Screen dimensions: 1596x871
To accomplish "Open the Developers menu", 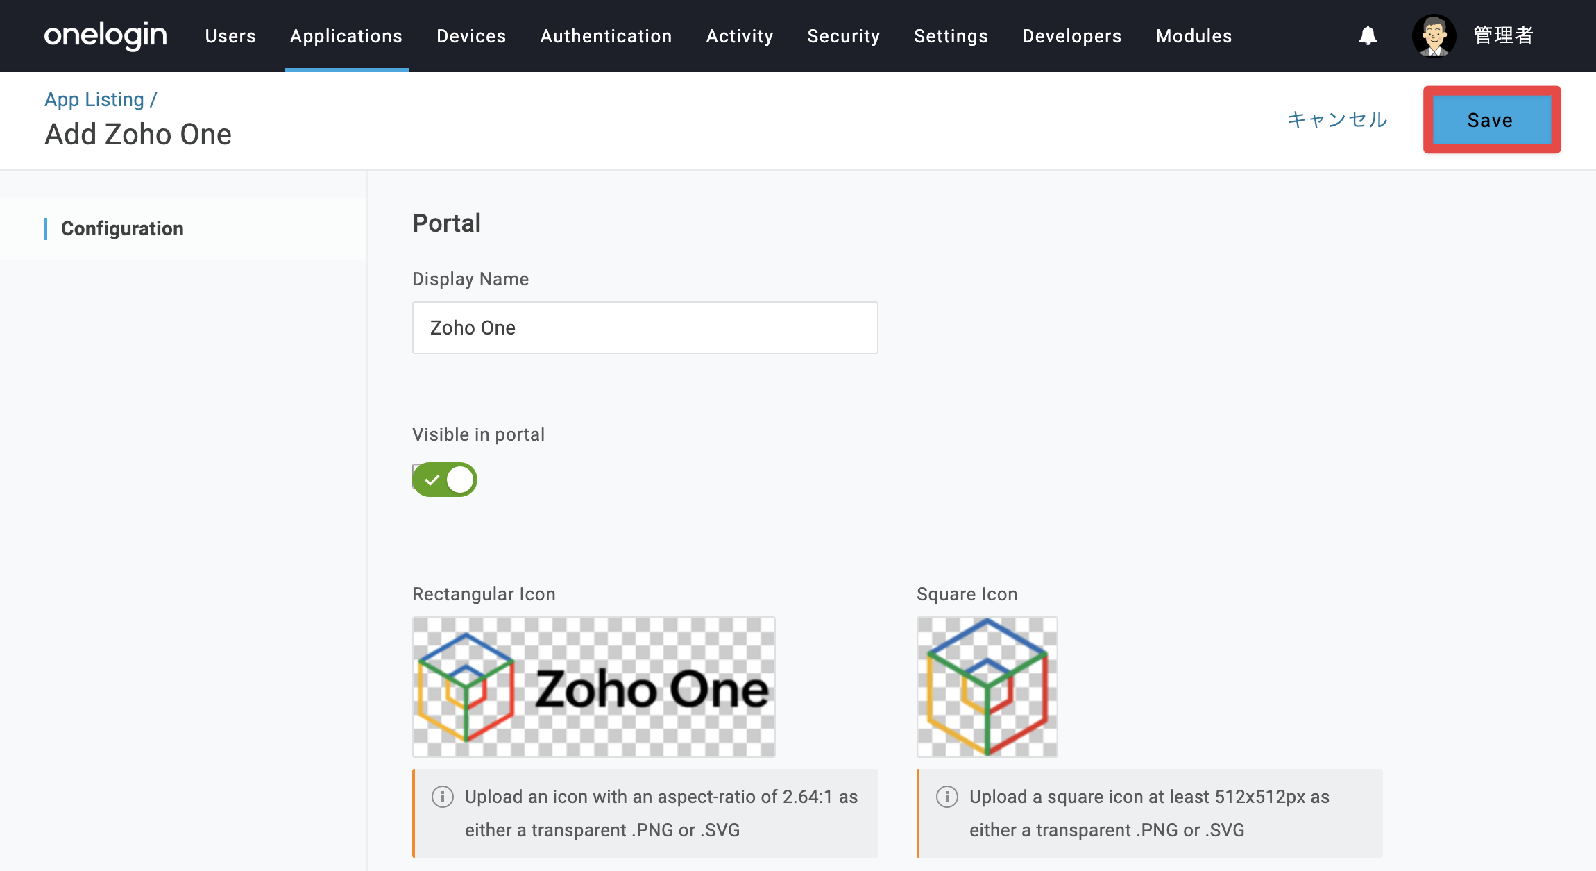I will point(1071,36).
